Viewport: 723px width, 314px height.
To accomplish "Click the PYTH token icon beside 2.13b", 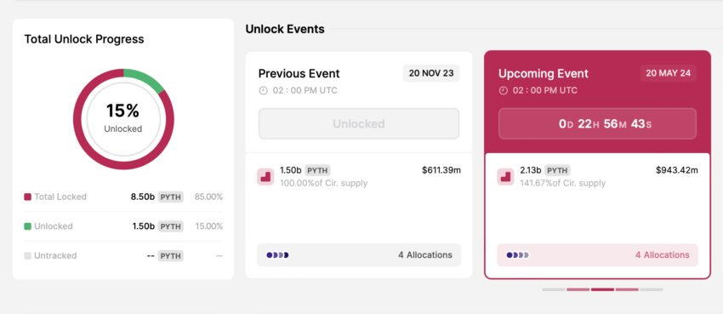I will 506,177.
